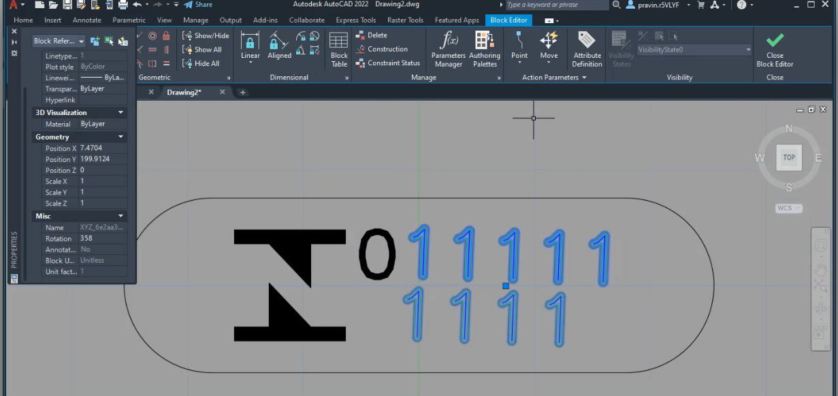Add a new drawing tab with plus

(x=242, y=92)
